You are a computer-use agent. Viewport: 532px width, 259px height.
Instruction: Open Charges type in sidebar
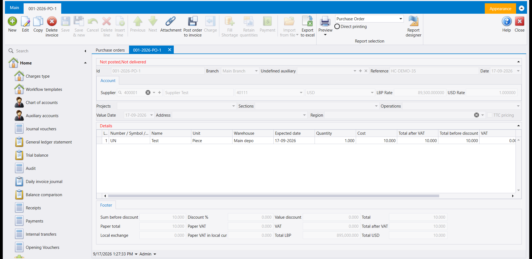coord(38,76)
